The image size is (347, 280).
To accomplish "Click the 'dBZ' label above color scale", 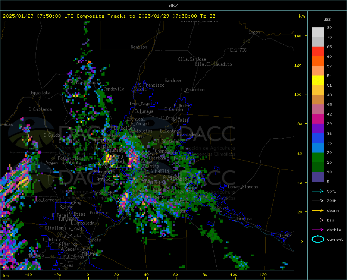I will [x=327, y=19].
